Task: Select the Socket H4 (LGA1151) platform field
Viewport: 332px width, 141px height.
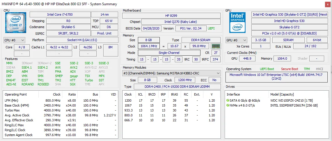Action: tap(82, 40)
